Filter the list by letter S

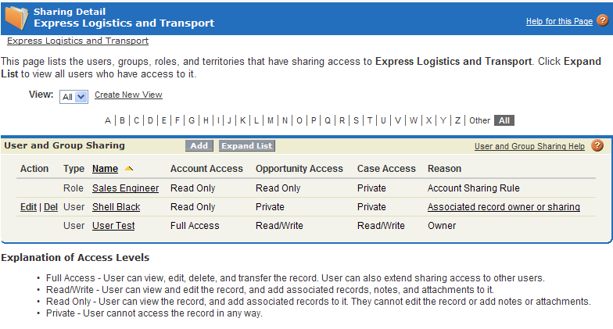pos(356,120)
